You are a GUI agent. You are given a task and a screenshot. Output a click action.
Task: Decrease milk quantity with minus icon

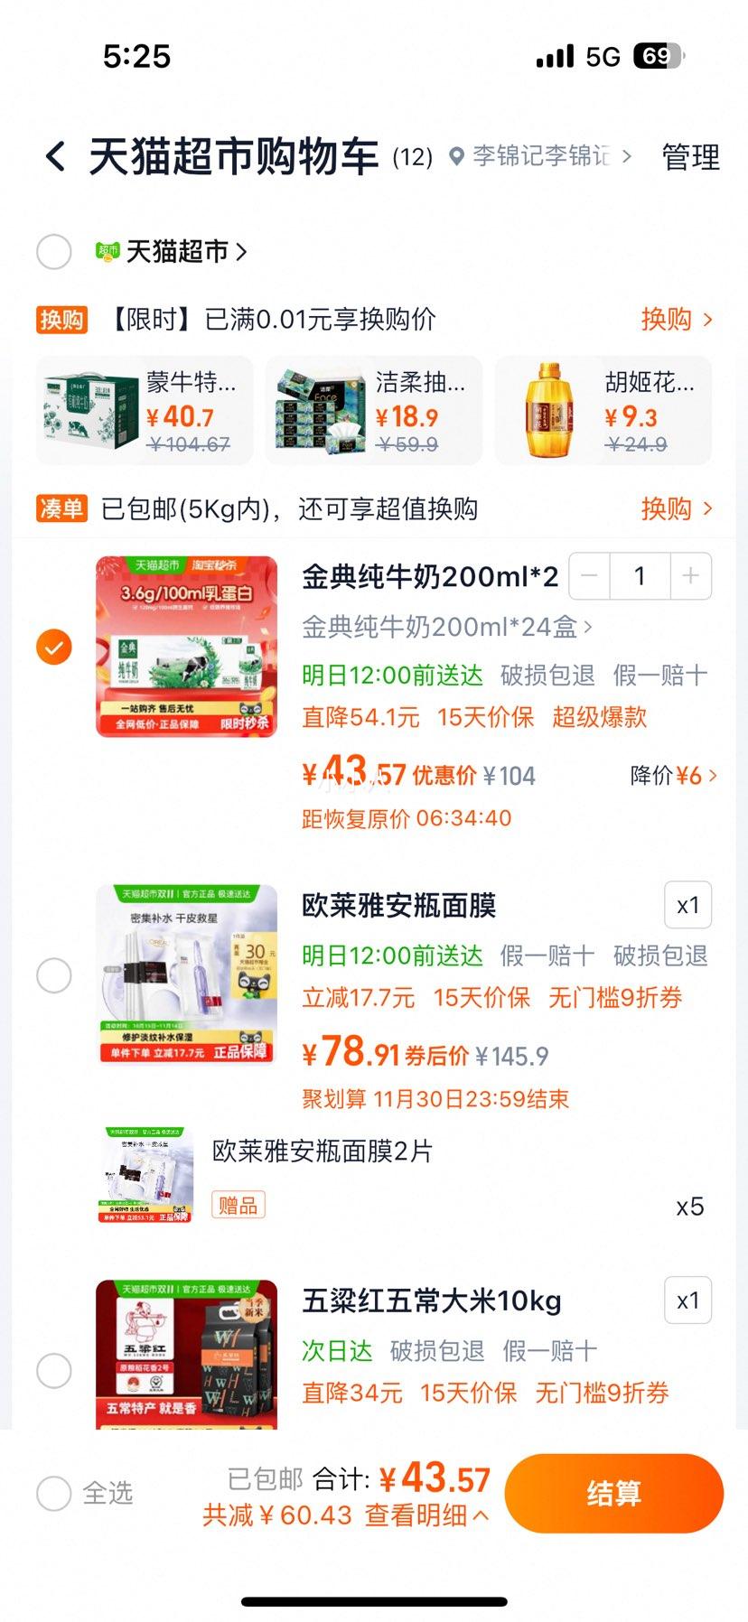coord(590,576)
